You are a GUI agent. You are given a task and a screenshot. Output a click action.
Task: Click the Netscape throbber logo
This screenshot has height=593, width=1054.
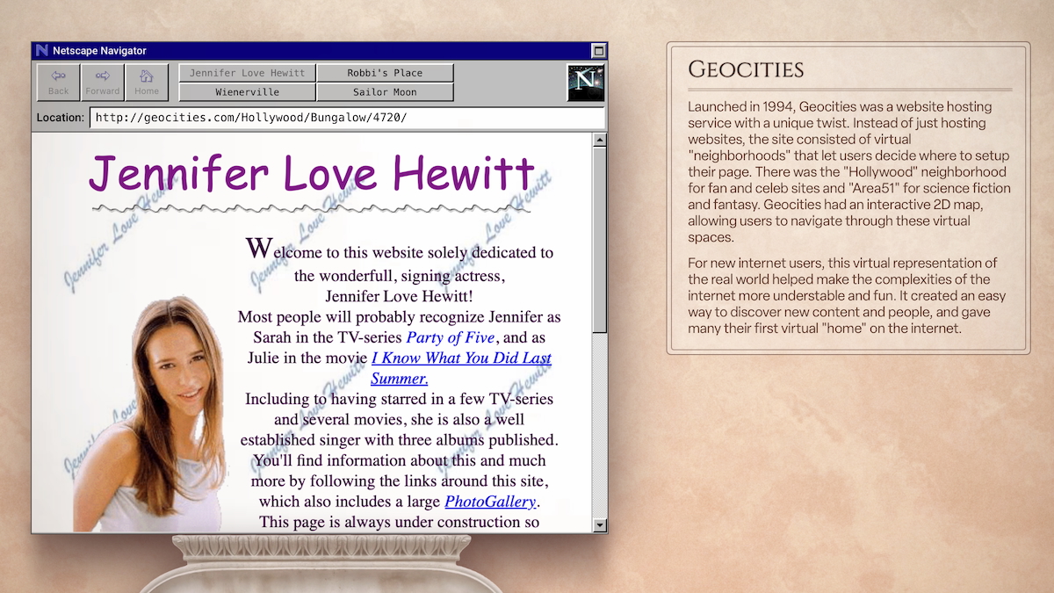(584, 83)
